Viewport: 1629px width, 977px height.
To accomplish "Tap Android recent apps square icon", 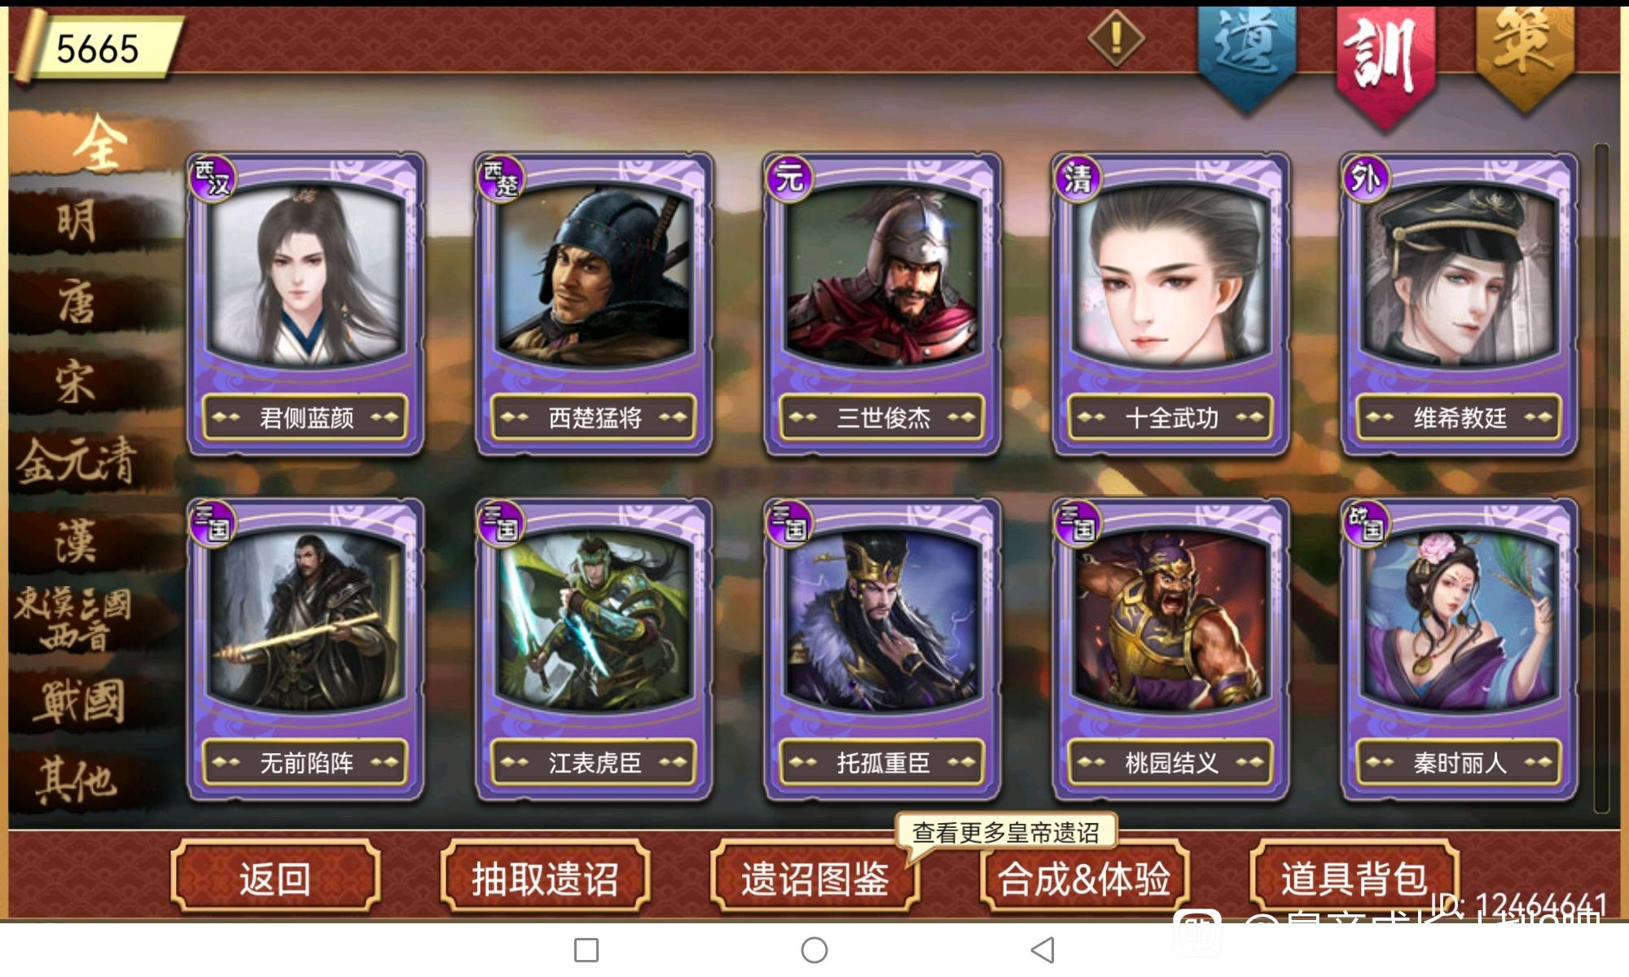I will point(586,950).
